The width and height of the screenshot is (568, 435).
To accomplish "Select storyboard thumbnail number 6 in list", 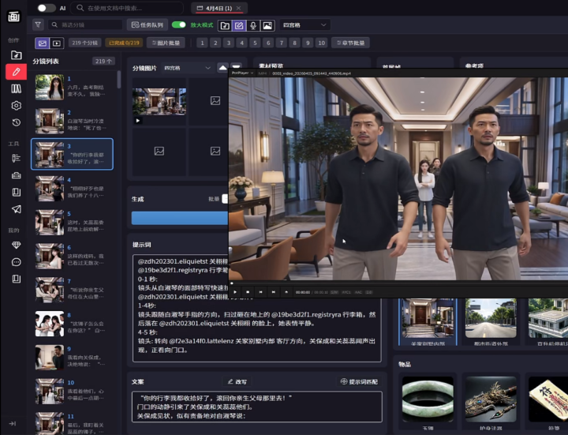I will click(49, 257).
